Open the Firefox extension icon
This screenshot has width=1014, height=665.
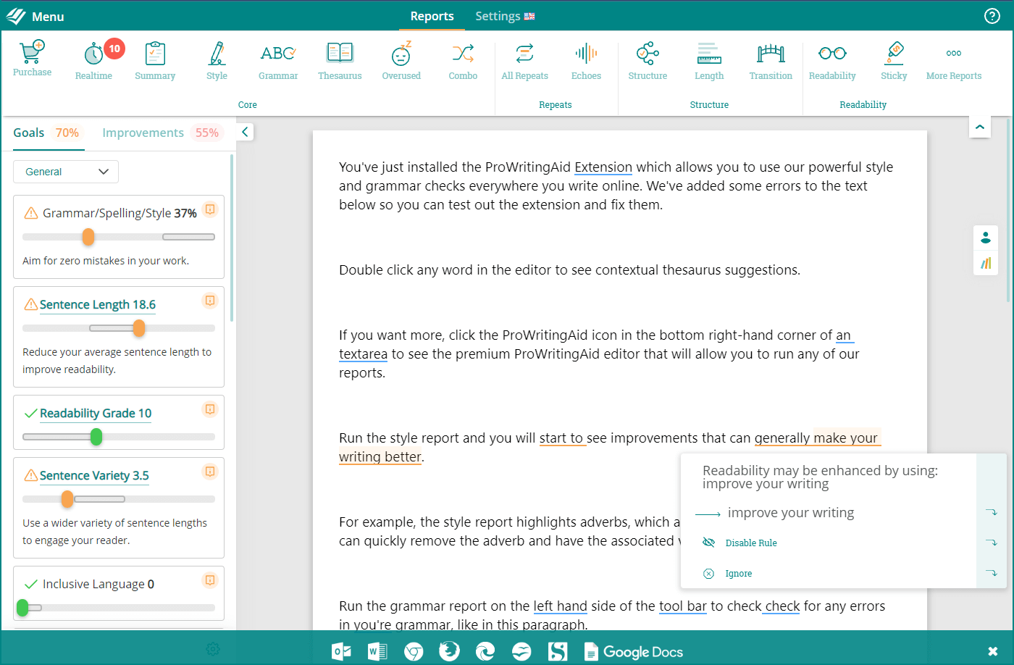pyautogui.click(x=449, y=651)
